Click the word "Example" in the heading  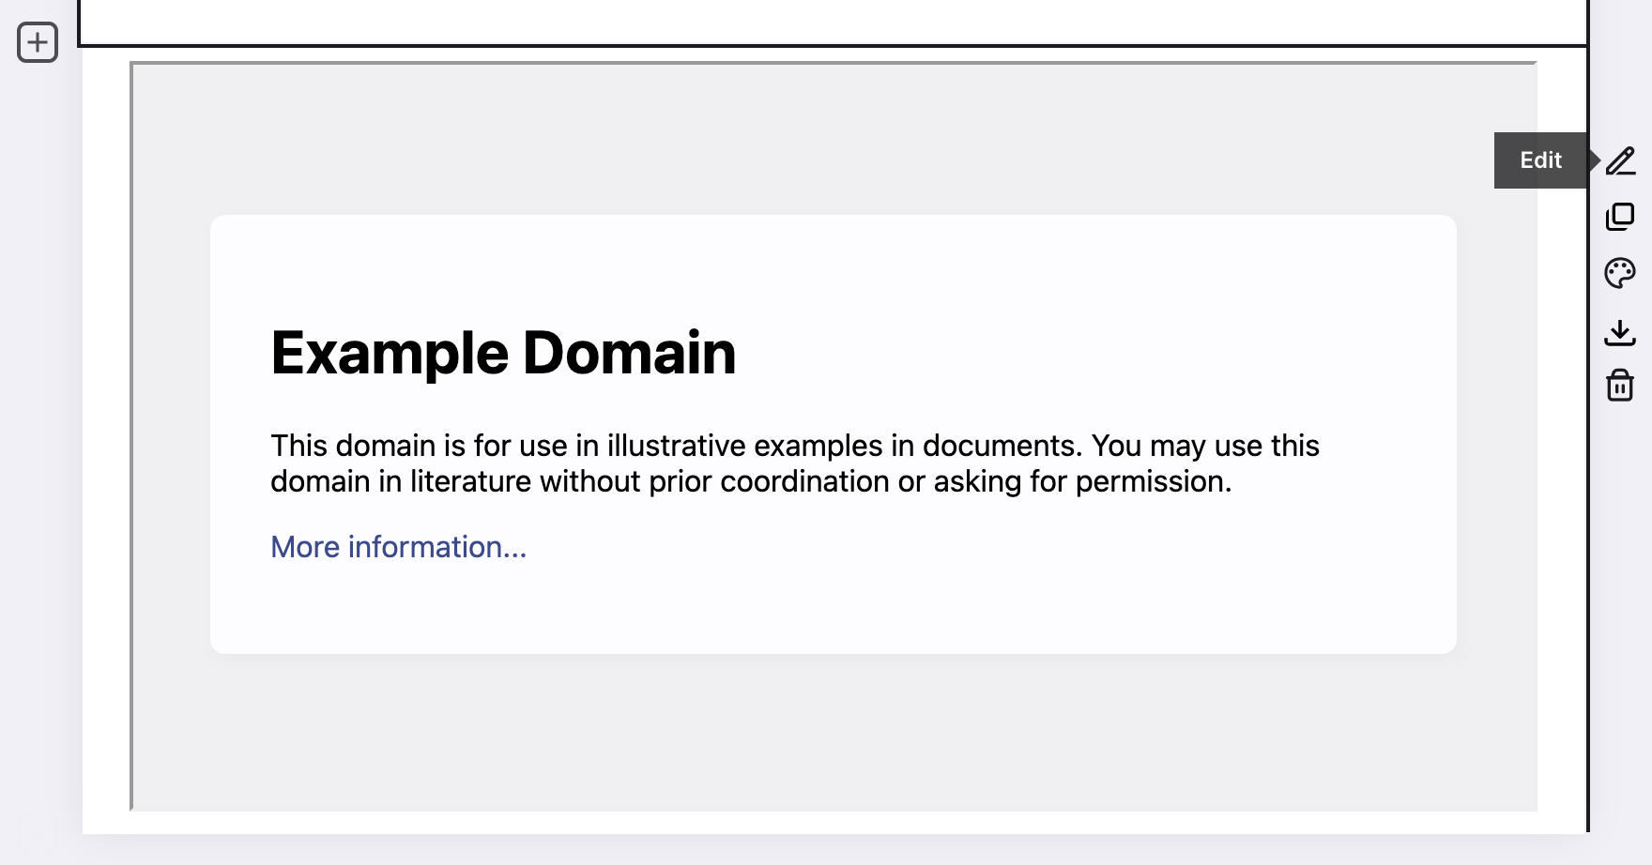tap(390, 354)
